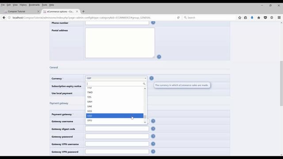Click the currency list scroll up arrow
Viewport: 283px width, 159px height.
[145, 88]
